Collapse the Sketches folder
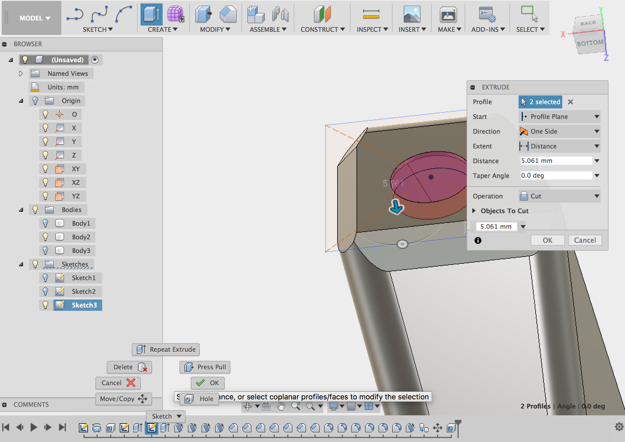The width and height of the screenshot is (625, 442). coord(21,264)
